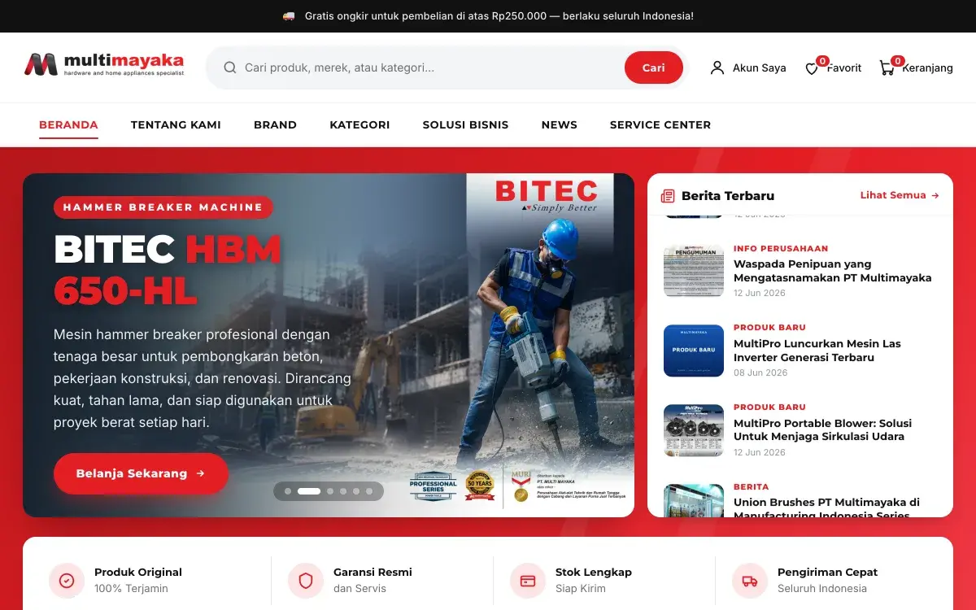Open Union Brushes PT Multimayaka headline
The image size is (976, 610).
pos(826,507)
